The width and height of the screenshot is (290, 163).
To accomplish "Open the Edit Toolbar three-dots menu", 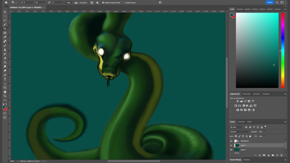I will (5, 100).
